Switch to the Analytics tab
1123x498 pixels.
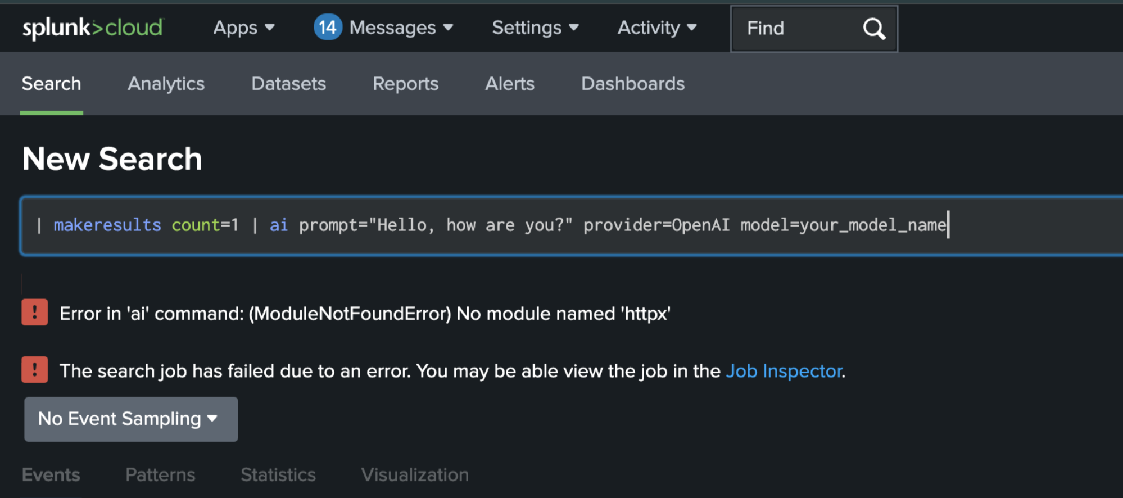click(166, 84)
